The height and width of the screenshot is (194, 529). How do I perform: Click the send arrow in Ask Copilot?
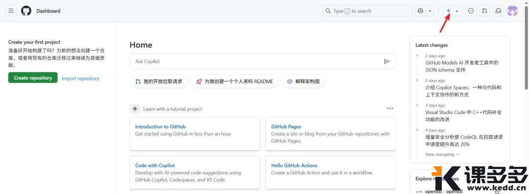coord(386,61)
